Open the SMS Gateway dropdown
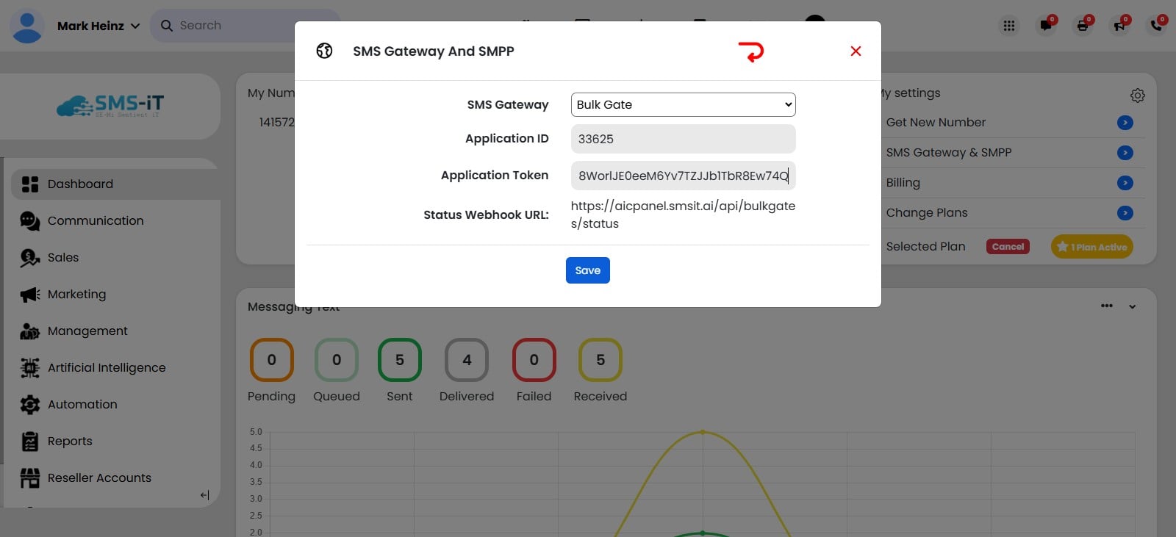1176x537 pixels. pyautogui.click(x=683, y=104)
